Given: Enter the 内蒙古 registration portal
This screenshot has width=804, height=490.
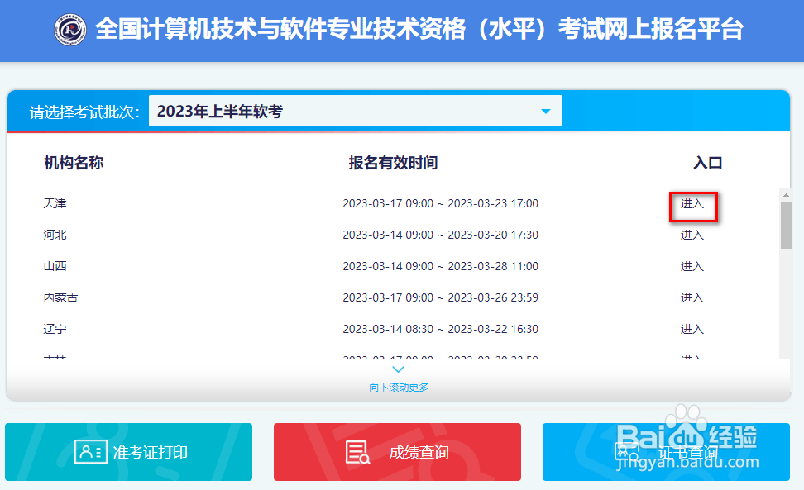Looking at the screenshot, I should [x=692, y=297].
